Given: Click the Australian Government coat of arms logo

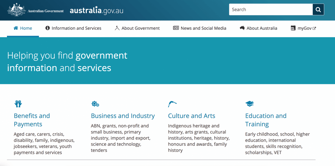Looking at the screenshot, I should 16,10.
